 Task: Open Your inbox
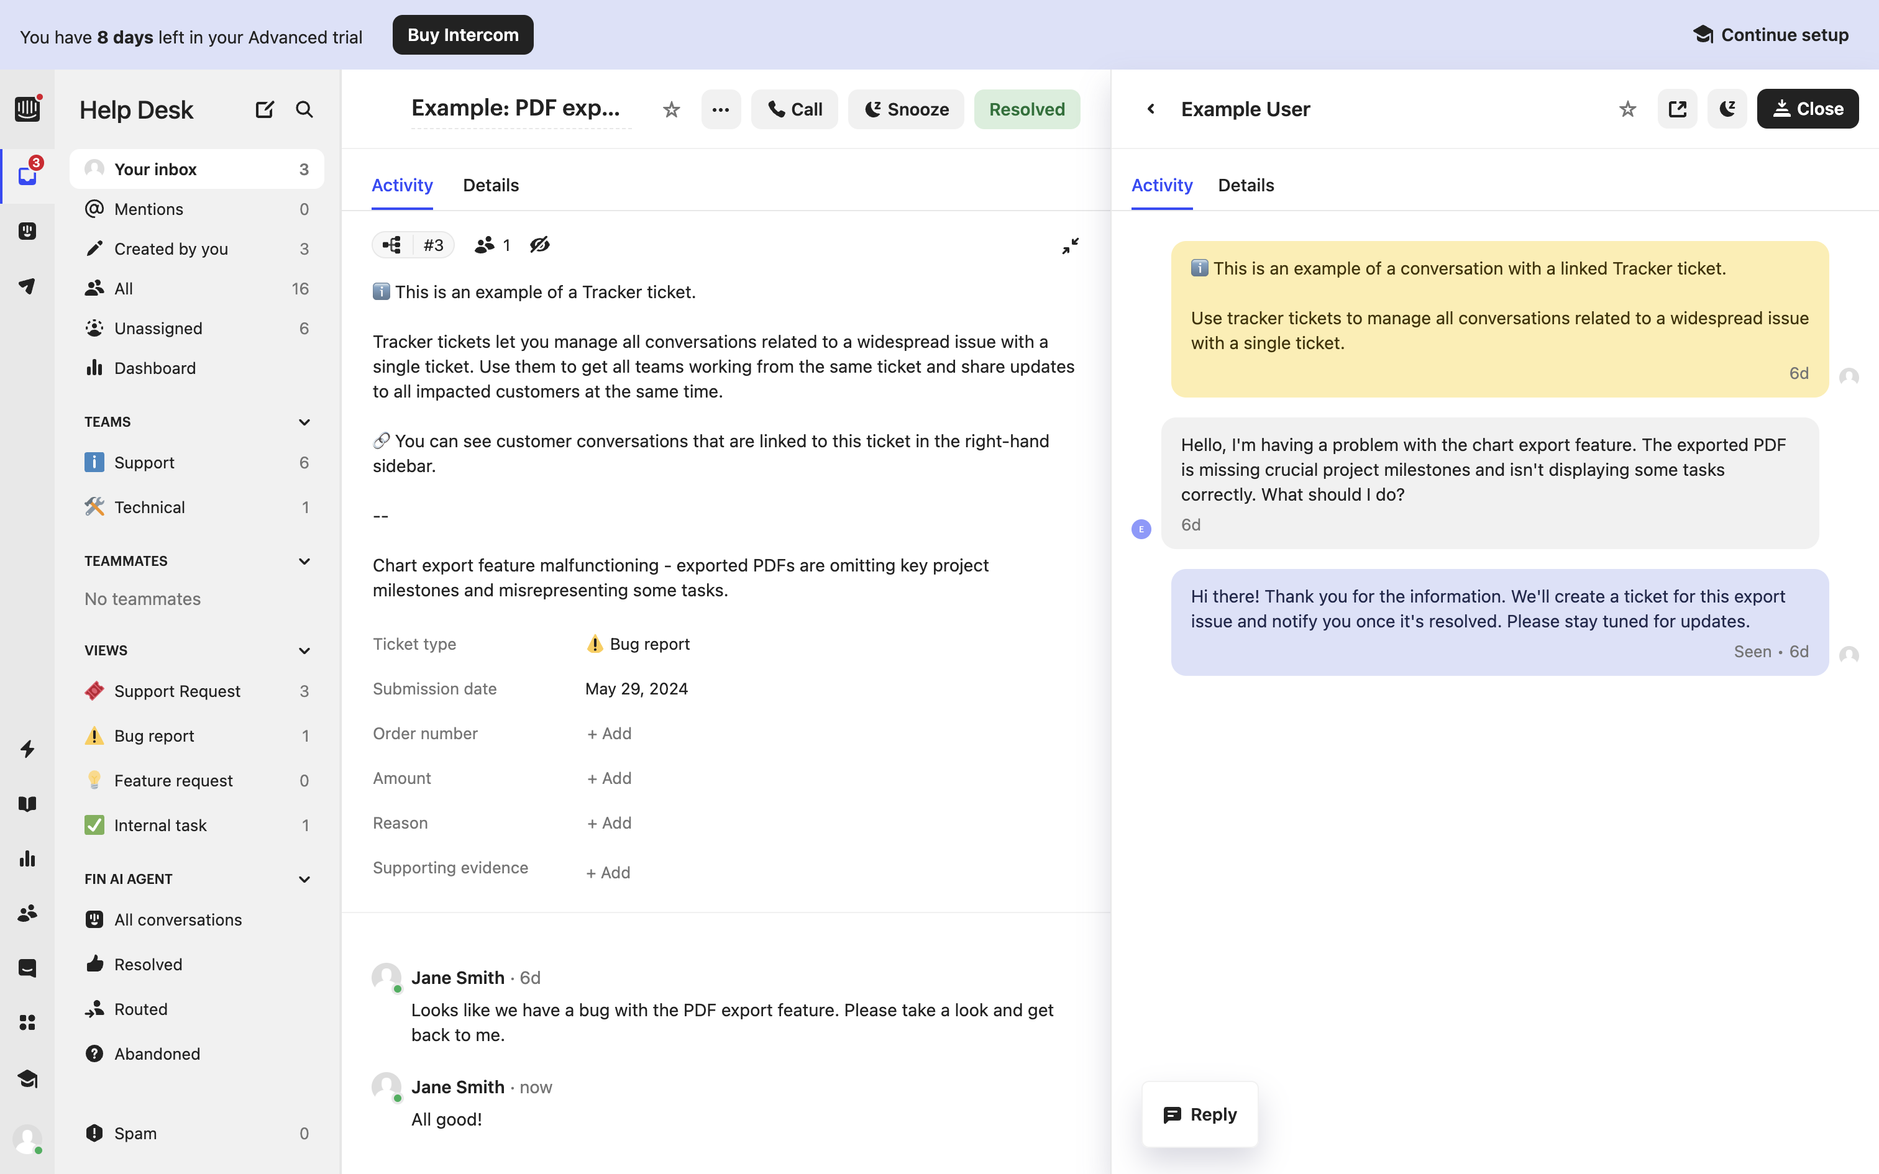[x=196, y=169]
